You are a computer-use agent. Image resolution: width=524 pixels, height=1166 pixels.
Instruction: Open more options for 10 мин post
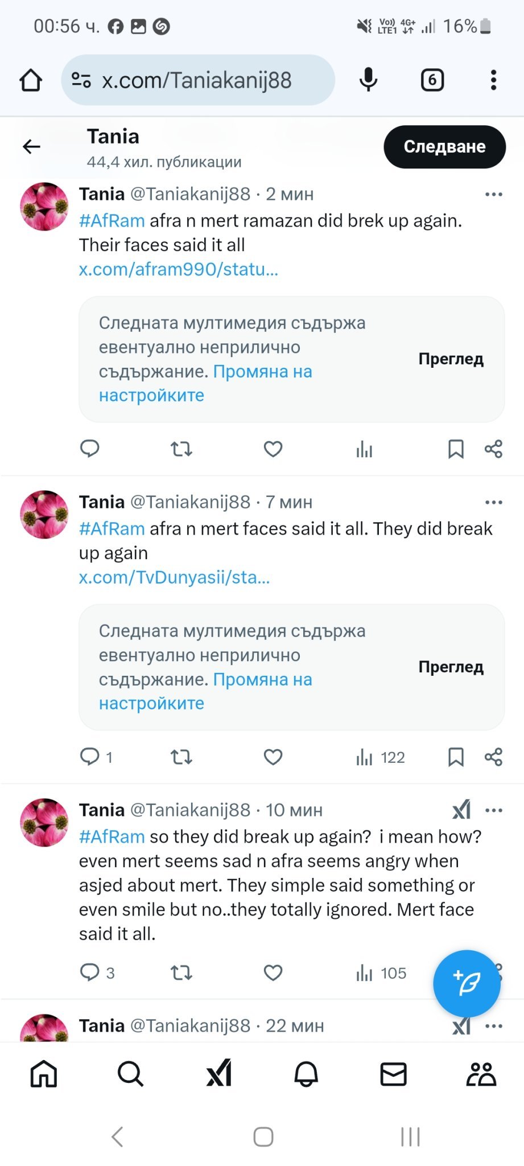[x=493, y=810]
